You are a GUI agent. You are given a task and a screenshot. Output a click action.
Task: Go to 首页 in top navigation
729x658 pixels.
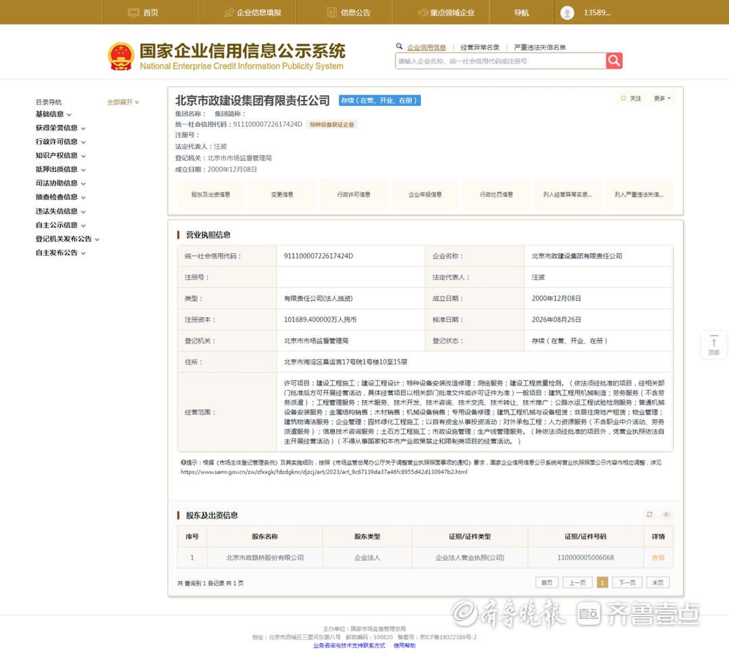click(144, 13)
